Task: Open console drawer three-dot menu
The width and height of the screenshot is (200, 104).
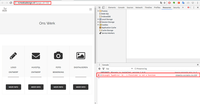Action: 99,65
